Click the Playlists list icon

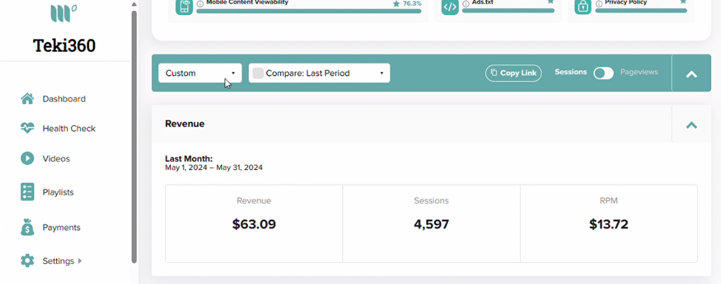[28, 192]
